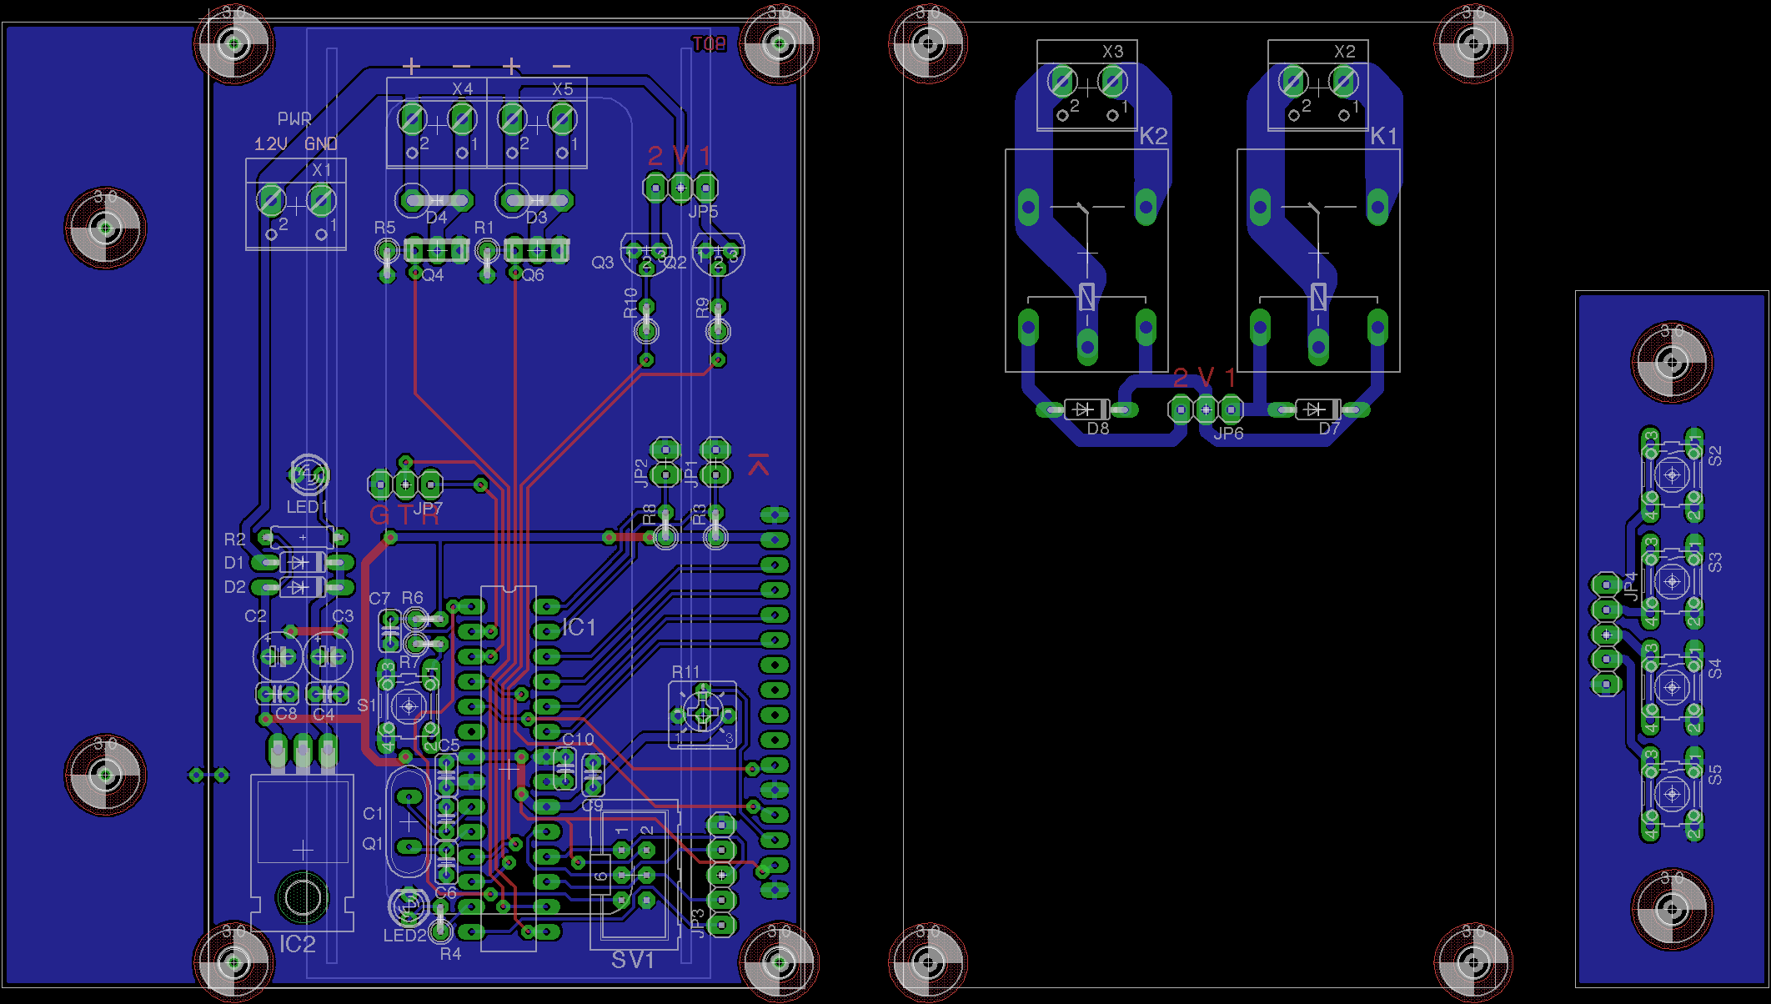The width and height of the screenshot is (1771, 1004).
Task: Select the S1 pushbutton footprint center
Action: pyautogui.click(x=409, y=706)
